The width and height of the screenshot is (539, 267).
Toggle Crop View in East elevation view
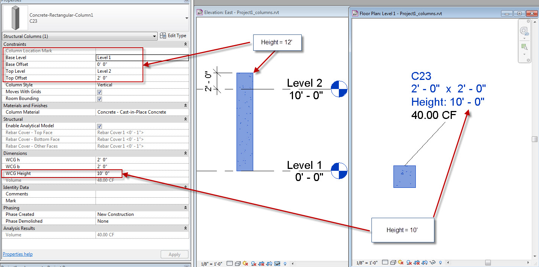click(x=261, y=263)
